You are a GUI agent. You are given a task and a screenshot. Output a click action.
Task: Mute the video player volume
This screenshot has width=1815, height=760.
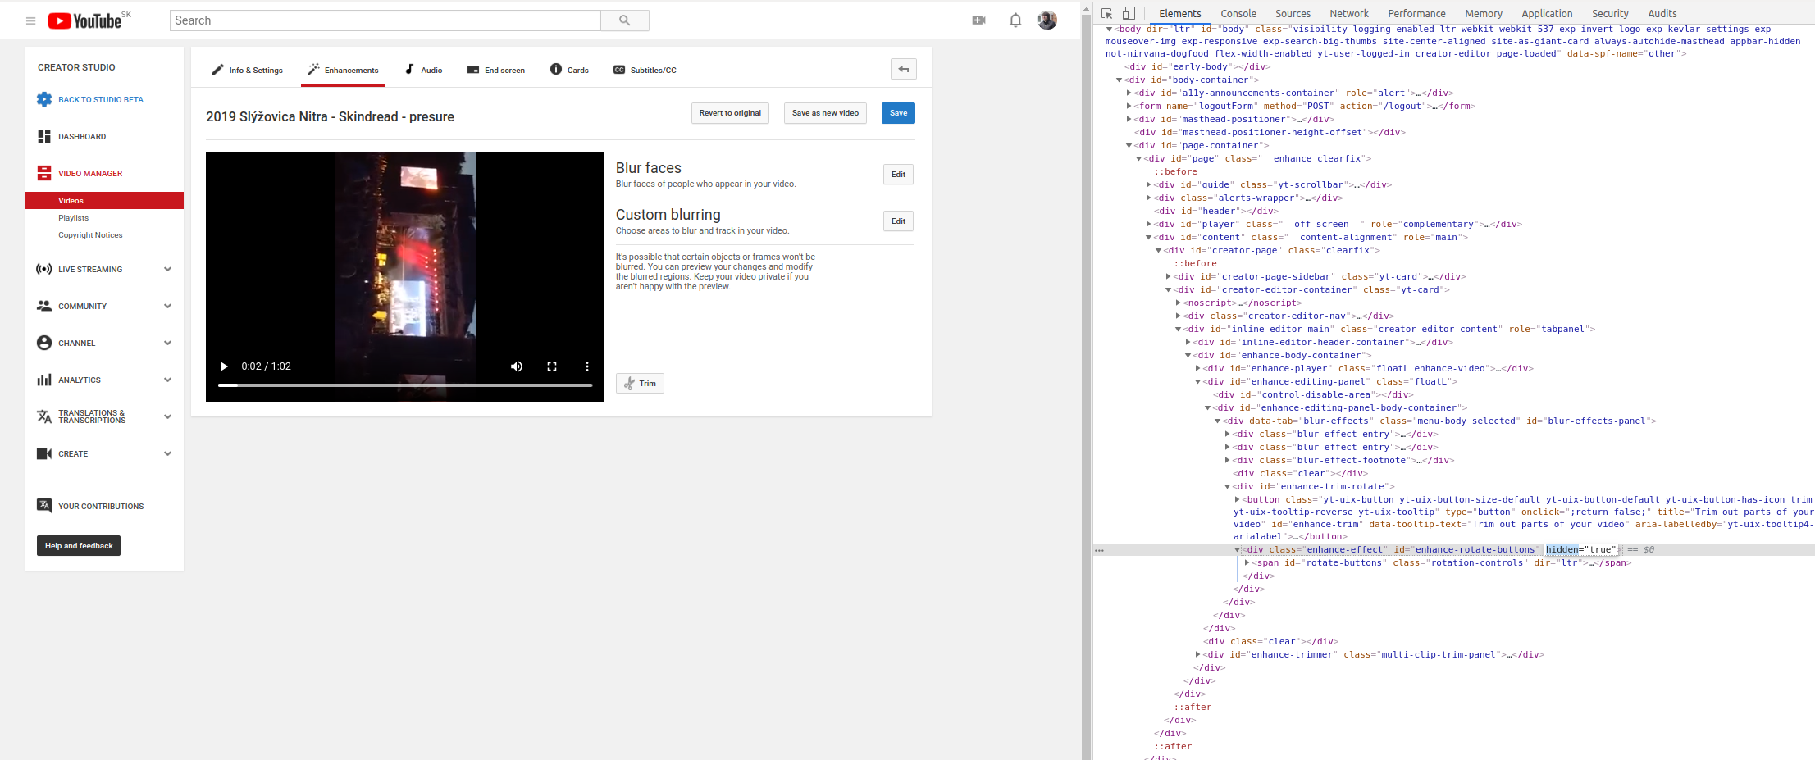tap(517, 366)
